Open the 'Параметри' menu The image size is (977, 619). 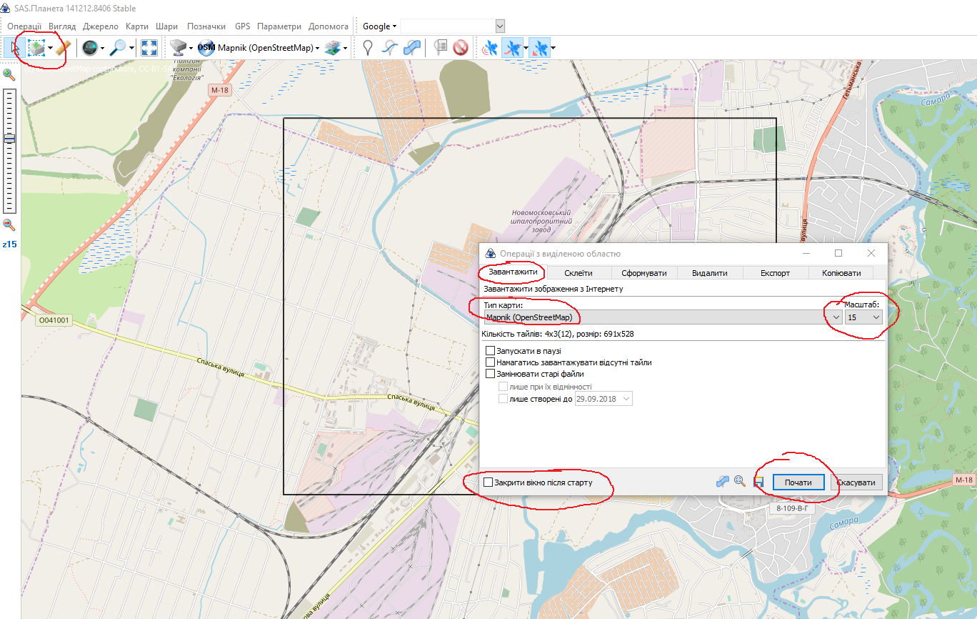[279, 26]
